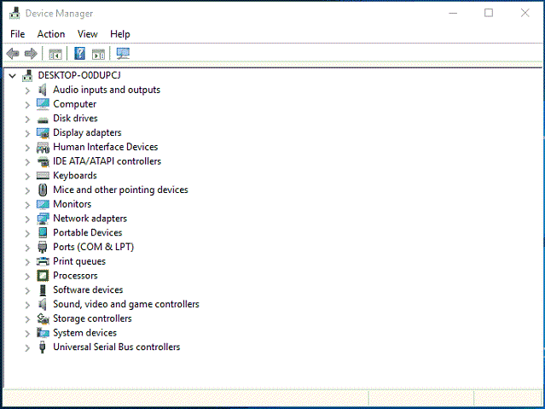The width and height of the screenshot is (545, 409).
Task: Select the Storage controllers label
Action: (92, 318)
